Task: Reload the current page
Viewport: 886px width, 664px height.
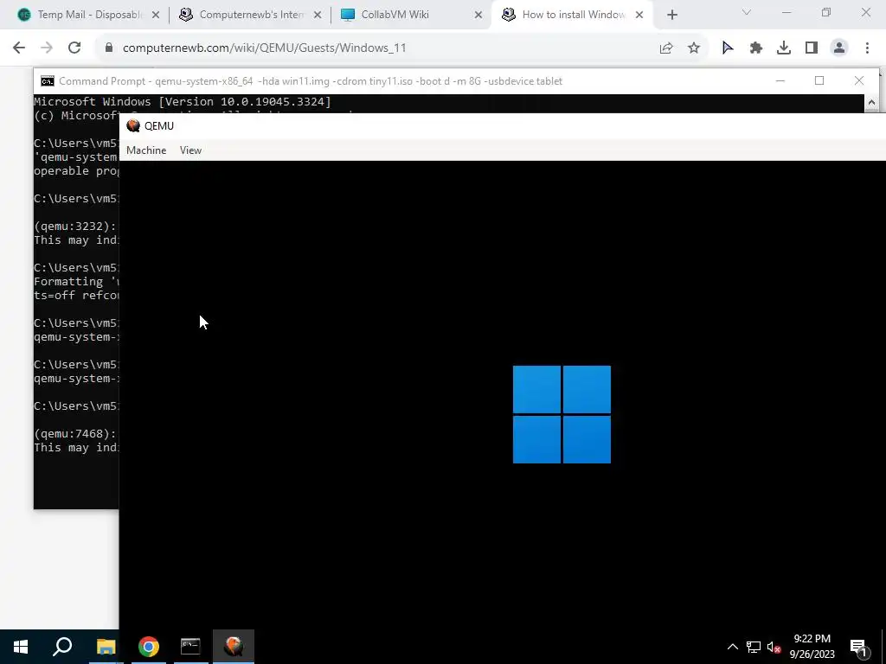Action: click(74, 48)
